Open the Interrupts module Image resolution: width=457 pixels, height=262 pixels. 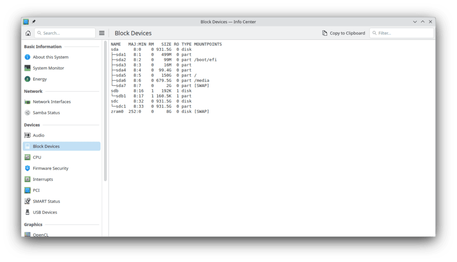click(42, 179)
